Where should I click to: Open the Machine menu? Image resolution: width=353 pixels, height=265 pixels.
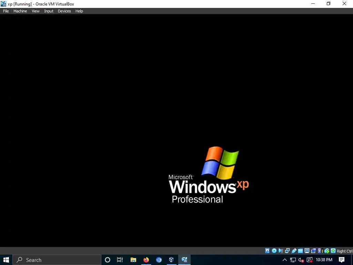20,11
